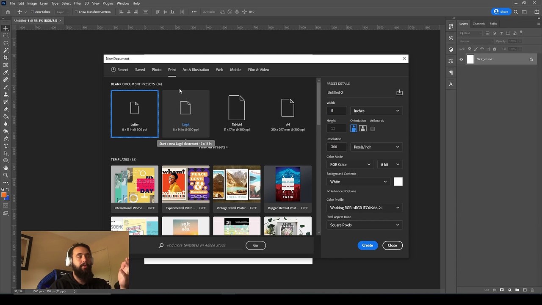Viewport: 542px width, 305px height.
Task: Select the Hand tool
Action: point(6,168)
